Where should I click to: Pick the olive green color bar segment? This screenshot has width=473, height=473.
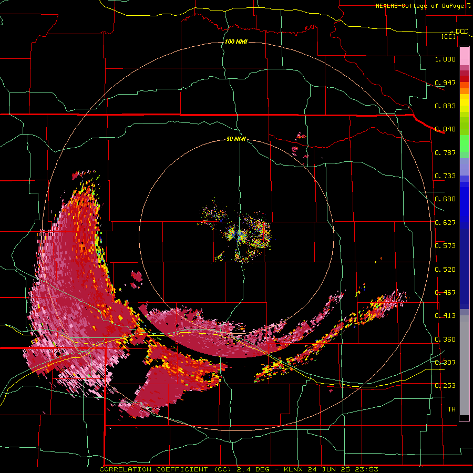[x=464, y=126]
